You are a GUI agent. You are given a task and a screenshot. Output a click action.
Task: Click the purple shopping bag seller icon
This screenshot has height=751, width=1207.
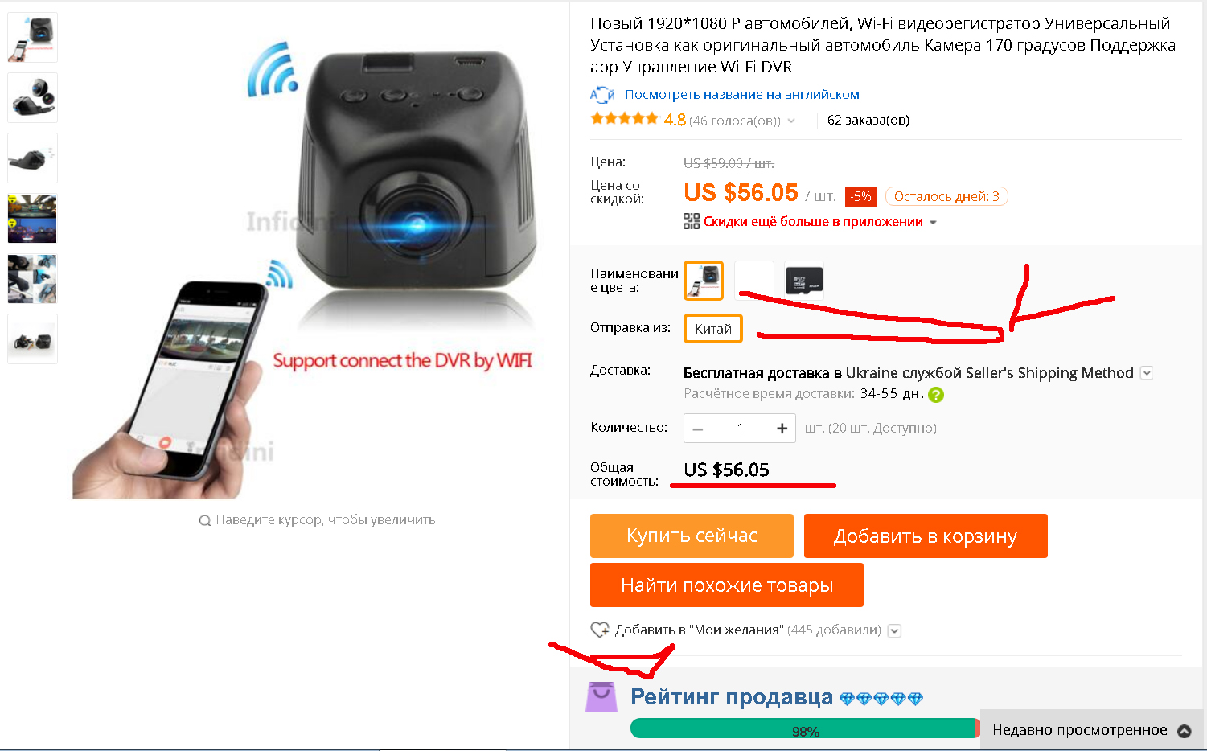click(x=601, y=697)
